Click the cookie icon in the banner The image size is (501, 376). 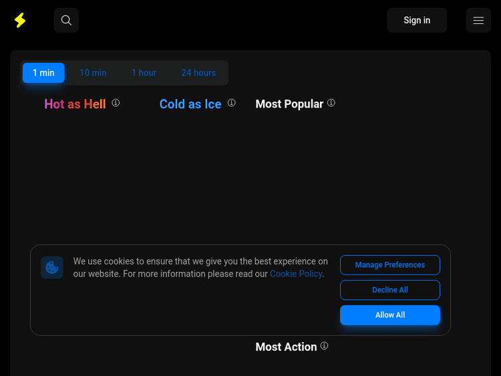[x=52, y=268]
